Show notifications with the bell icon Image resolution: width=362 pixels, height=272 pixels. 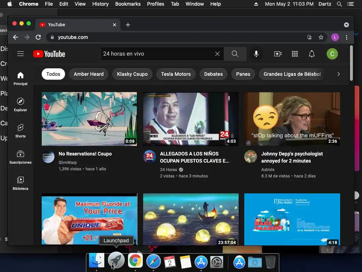[x=312, y=54]
